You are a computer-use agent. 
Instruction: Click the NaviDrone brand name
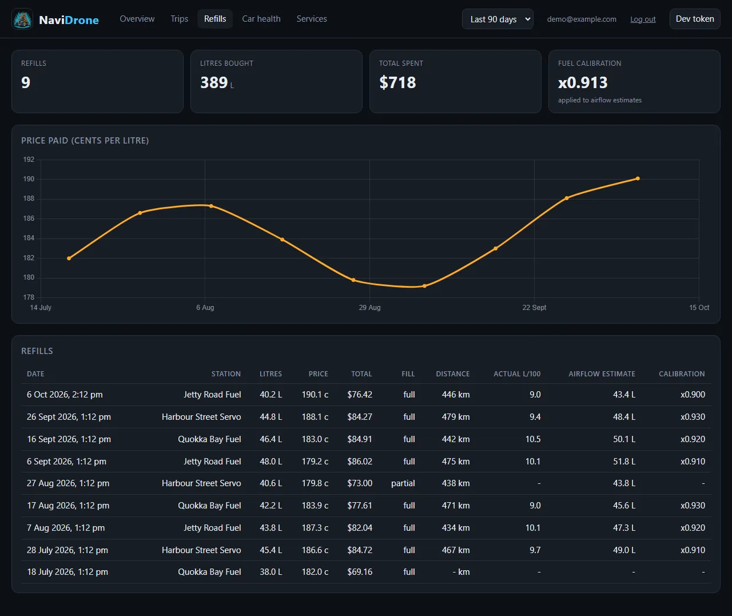[69, 20]
